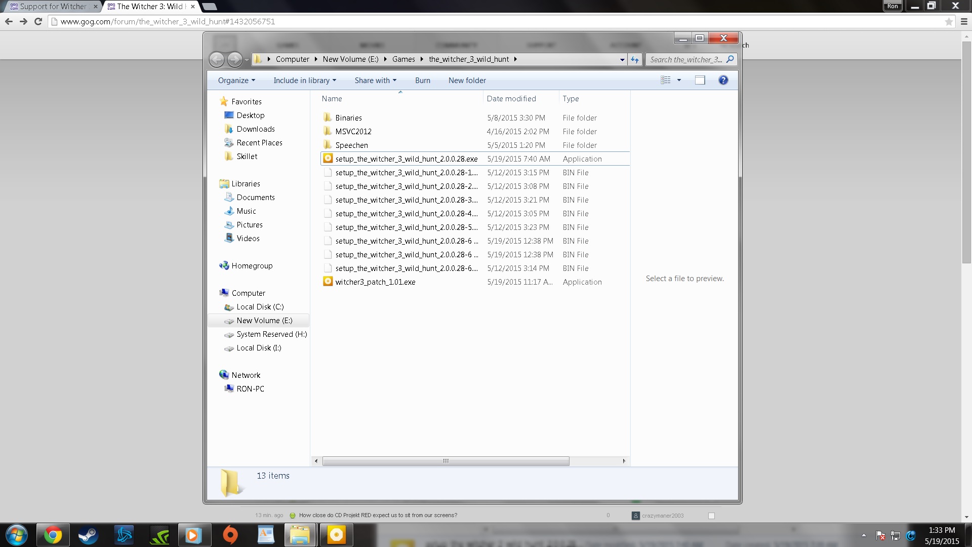972x547 pixels.
Task: Show hidden system tray icons
Action: point(864,535)
